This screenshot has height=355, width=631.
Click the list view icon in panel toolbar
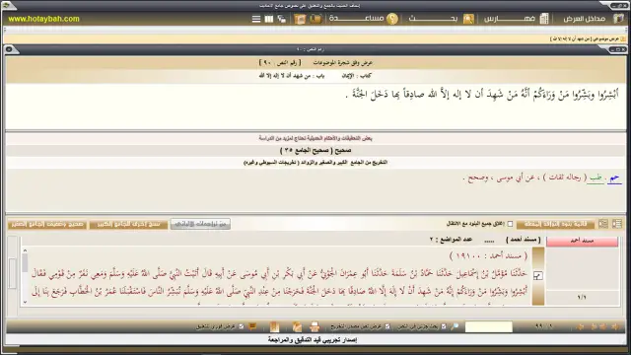(x=617, y=224)
